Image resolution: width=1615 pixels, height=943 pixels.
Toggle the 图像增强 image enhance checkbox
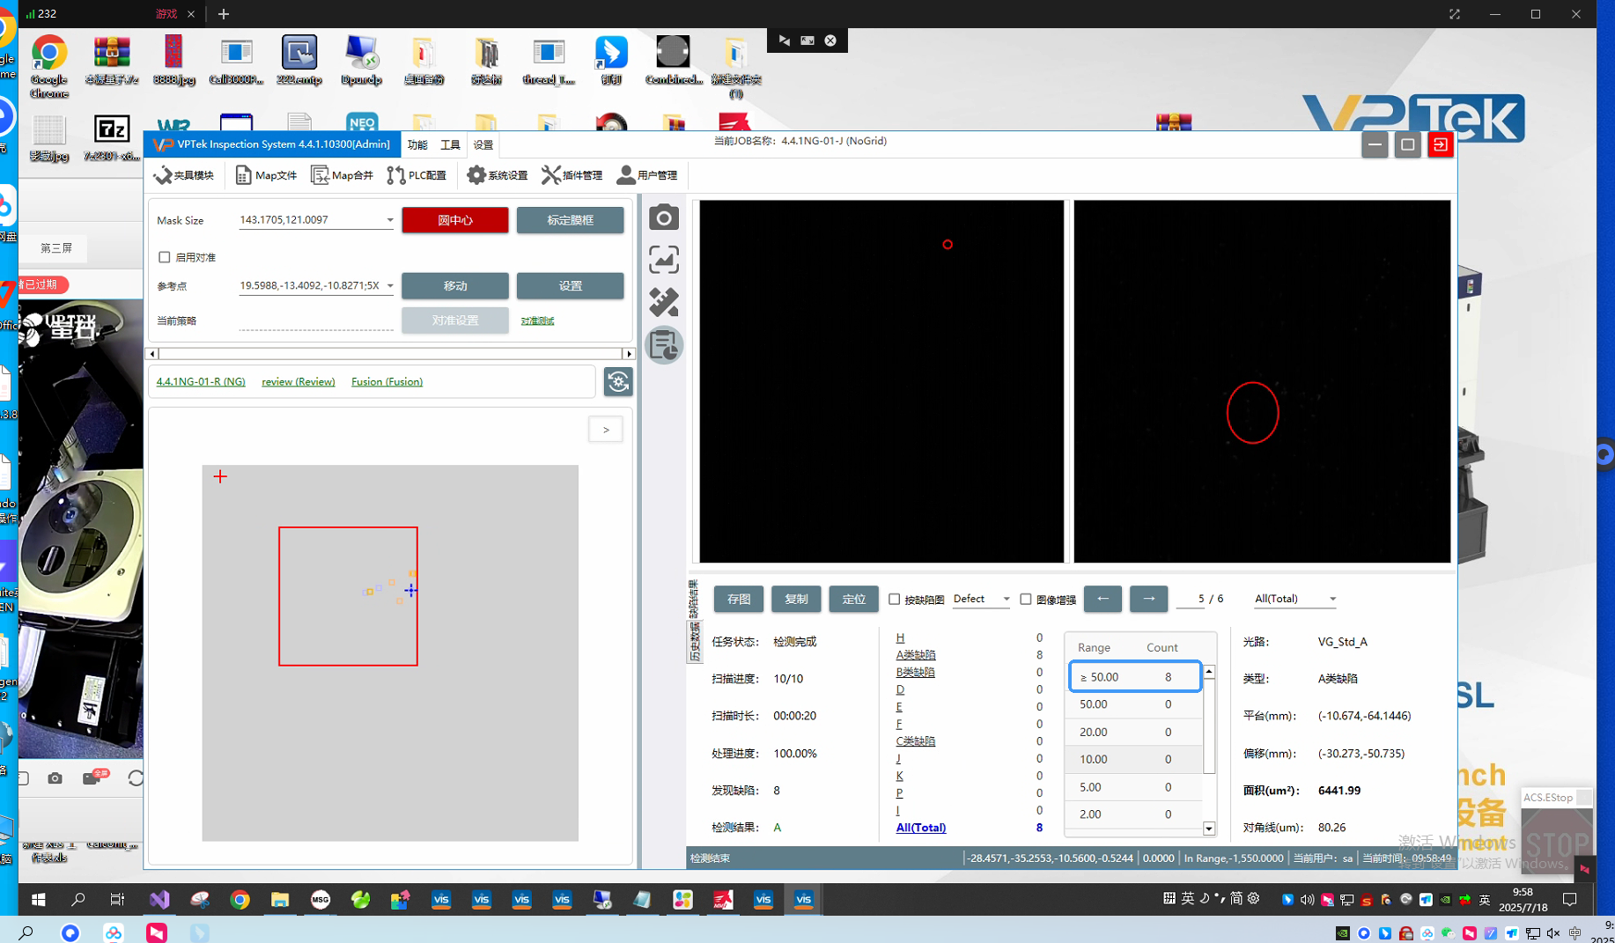[1026, 599]
